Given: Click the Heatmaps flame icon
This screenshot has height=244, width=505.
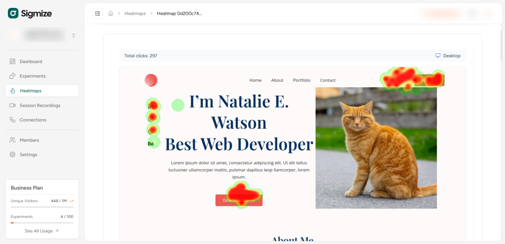Looking at the screenshot, I should click(12, 91).
